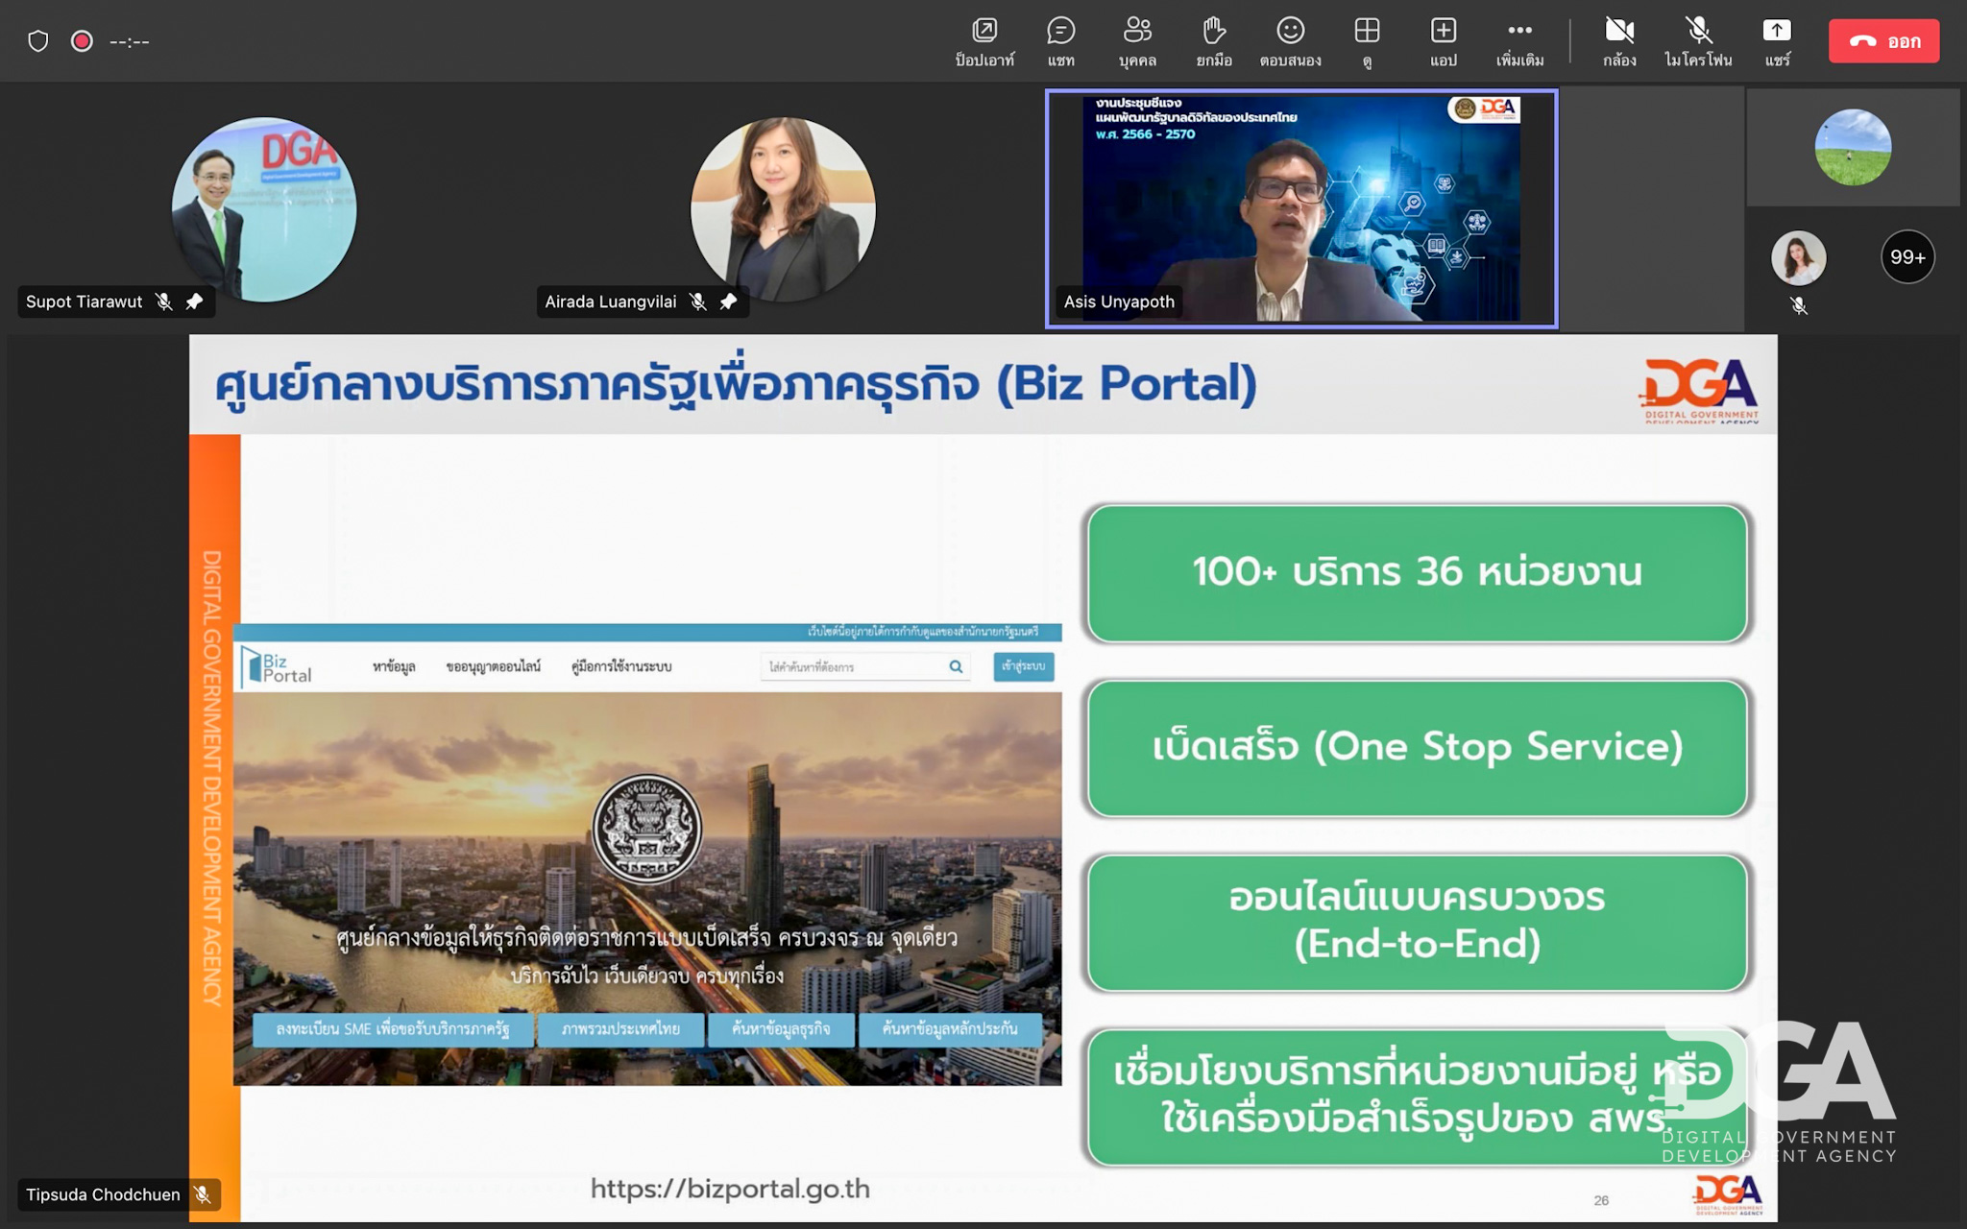Click Supot Tiarawut's muted mic icon
The width and height of the screenshot is (1967, 1229).
point(164,301)
